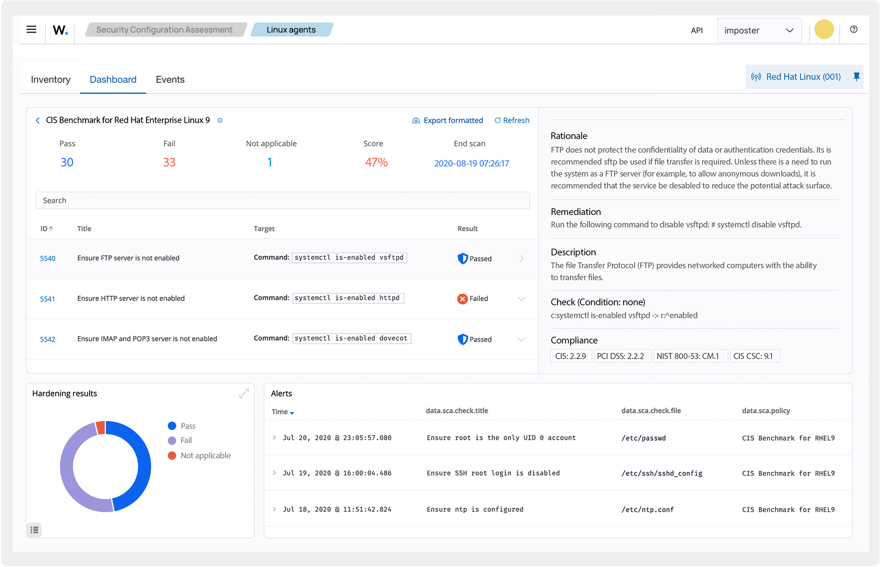Open the table view icon under Hardening results
The width and height of the screenshot is (881, 567).
click(x=34, y=530)
